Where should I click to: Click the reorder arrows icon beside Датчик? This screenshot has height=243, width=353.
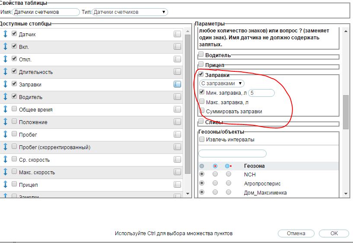click(5, 34)
